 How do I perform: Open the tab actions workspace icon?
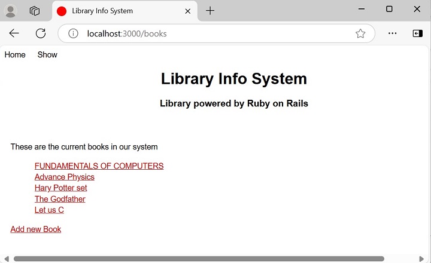tap(35, 11)
